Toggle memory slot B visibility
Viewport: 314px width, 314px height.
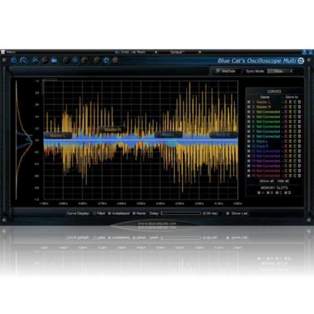[268, 192]
